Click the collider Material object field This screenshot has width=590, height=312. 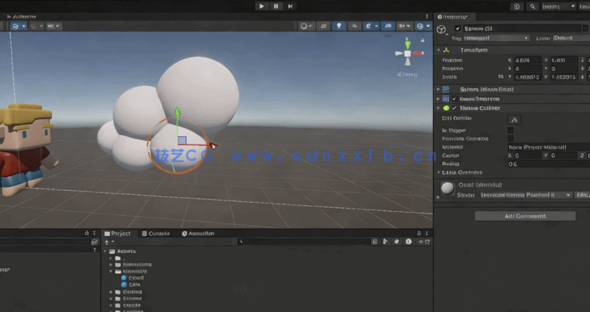tap(548, 147)
